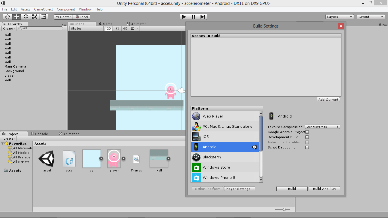
Task: Enable the Development Build checkbox
Action: tap(307, 137)
